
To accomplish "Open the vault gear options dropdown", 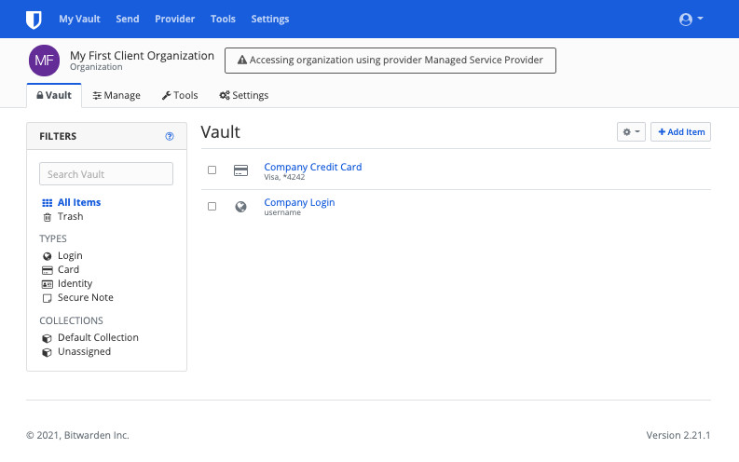I will point(631,132).
